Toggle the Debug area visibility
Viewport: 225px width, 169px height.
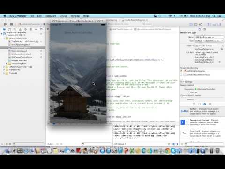(214, 24)
